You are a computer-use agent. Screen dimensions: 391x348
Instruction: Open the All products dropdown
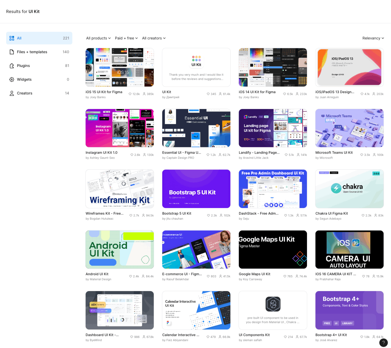[98, 38]
